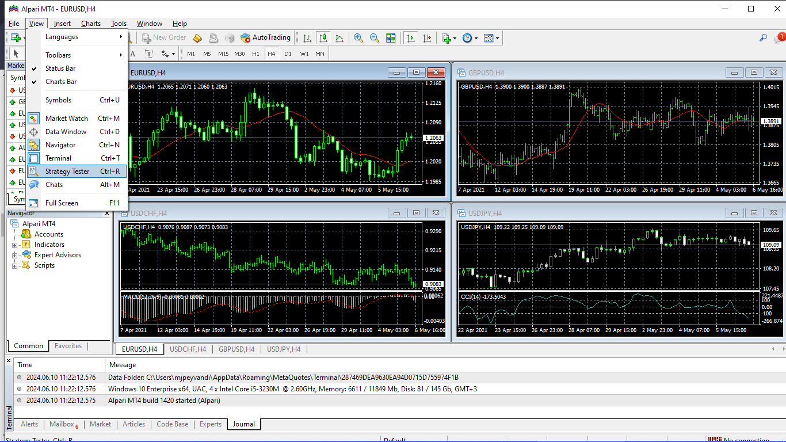Image resolution: width=786 pixels, height=442 pixels.
Task: Expand Toolbars submenu
Action: (77, 55)
